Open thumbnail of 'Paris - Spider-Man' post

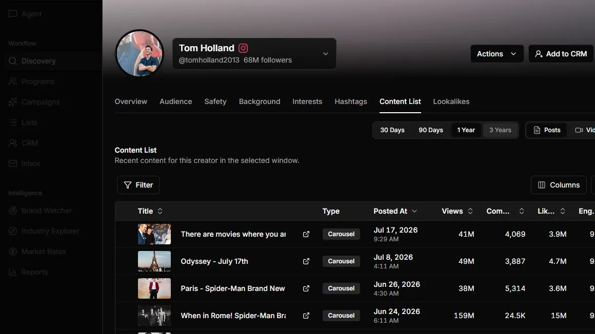154,288
